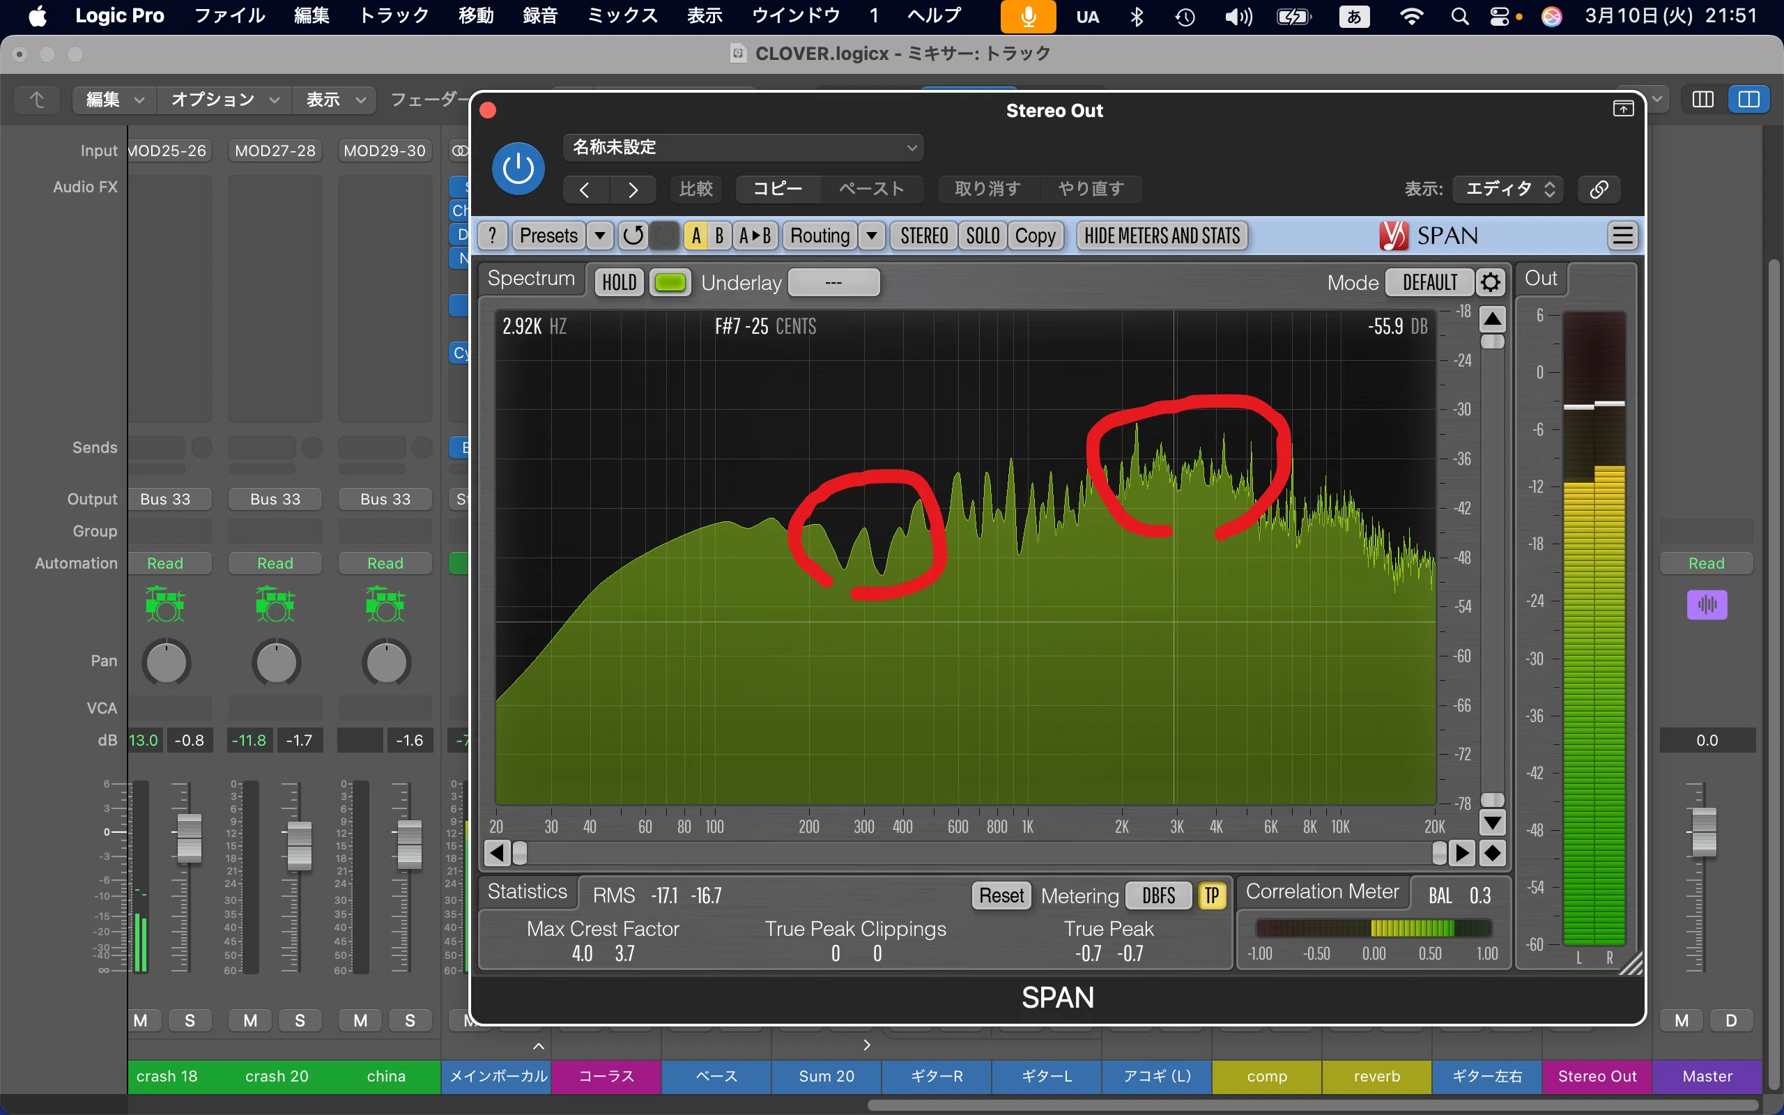Toggle the spectrum HOLD button
The image size is (1784, 1115).
(620, 282)
